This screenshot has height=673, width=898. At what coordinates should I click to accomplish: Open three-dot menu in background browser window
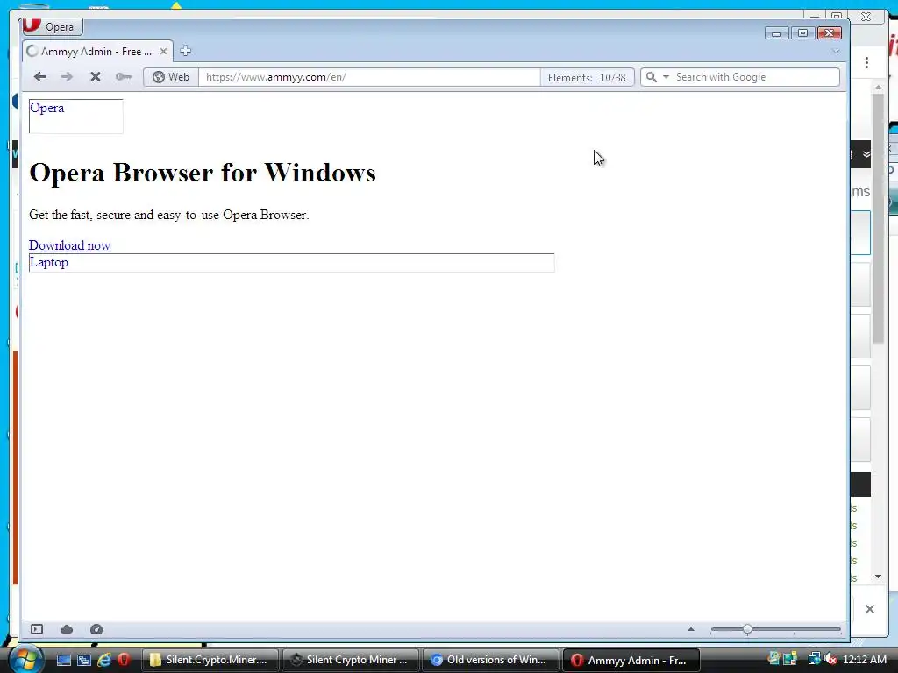pos(866,62)
